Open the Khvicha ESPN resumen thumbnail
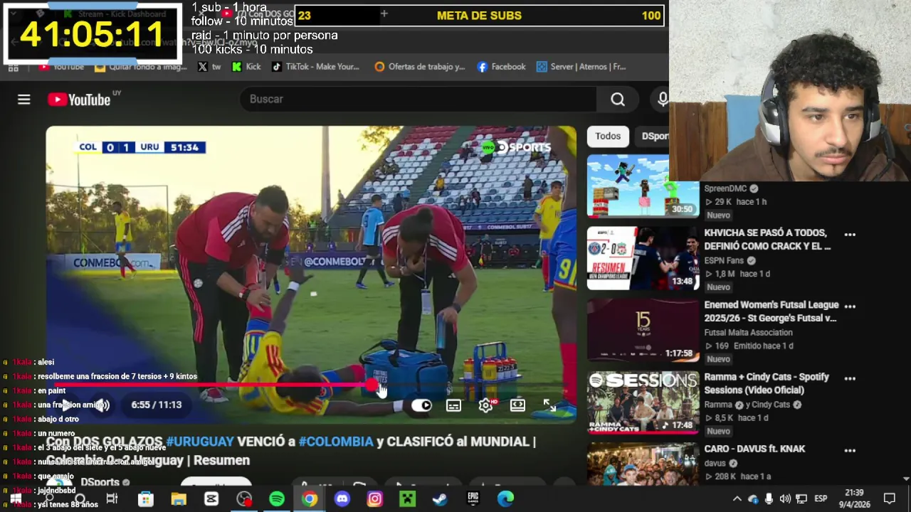The width and height of the screenshot is (911, 512). (643, 258)
